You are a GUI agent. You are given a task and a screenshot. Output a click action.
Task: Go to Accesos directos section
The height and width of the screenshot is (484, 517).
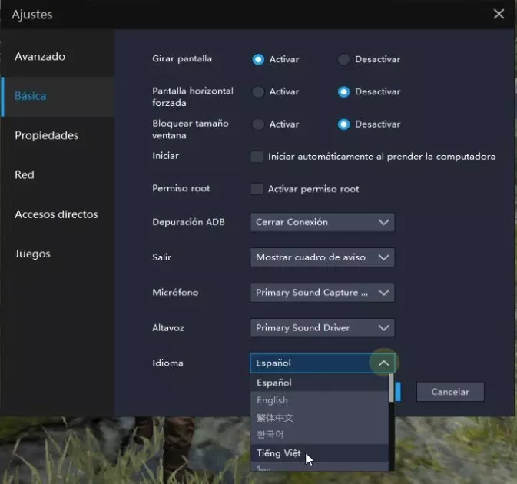point(56,214)
